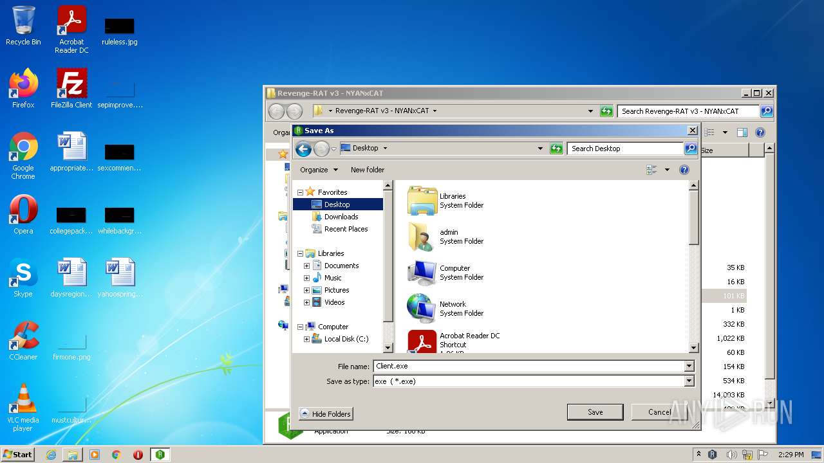Viewport: 824px width, 463px height.
Task: Select the Computer system folder in file list
Action: point(445,273)
